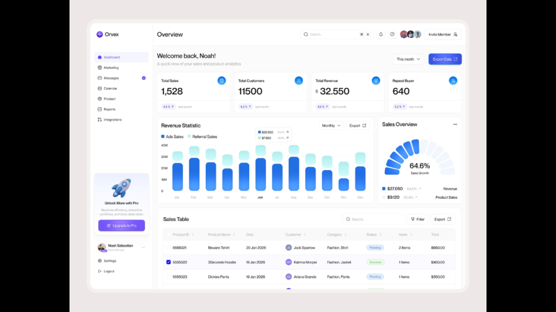This screenshot has width=556, height=312.
Task: Check the row 5555023 checkbox
Action: (168, 277)
